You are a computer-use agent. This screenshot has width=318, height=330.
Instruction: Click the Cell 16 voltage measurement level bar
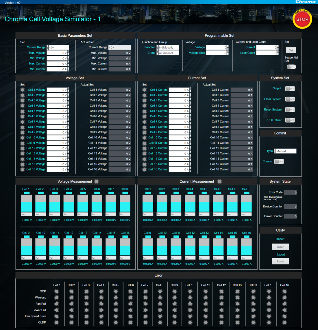click(x=125, y=247)
